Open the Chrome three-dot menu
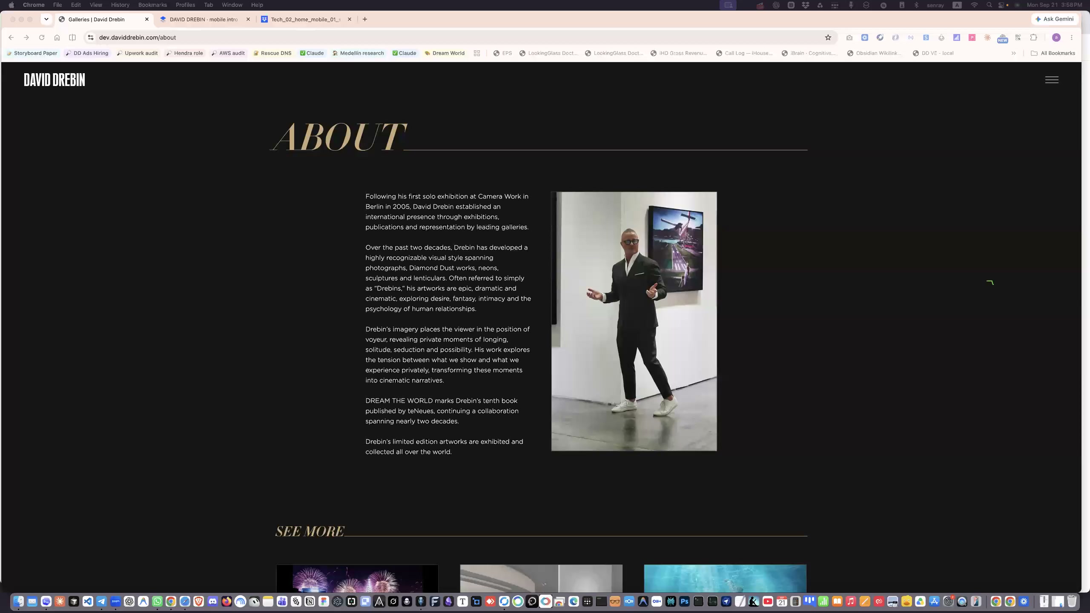 pyautogui.click(x=1072, y=37)
